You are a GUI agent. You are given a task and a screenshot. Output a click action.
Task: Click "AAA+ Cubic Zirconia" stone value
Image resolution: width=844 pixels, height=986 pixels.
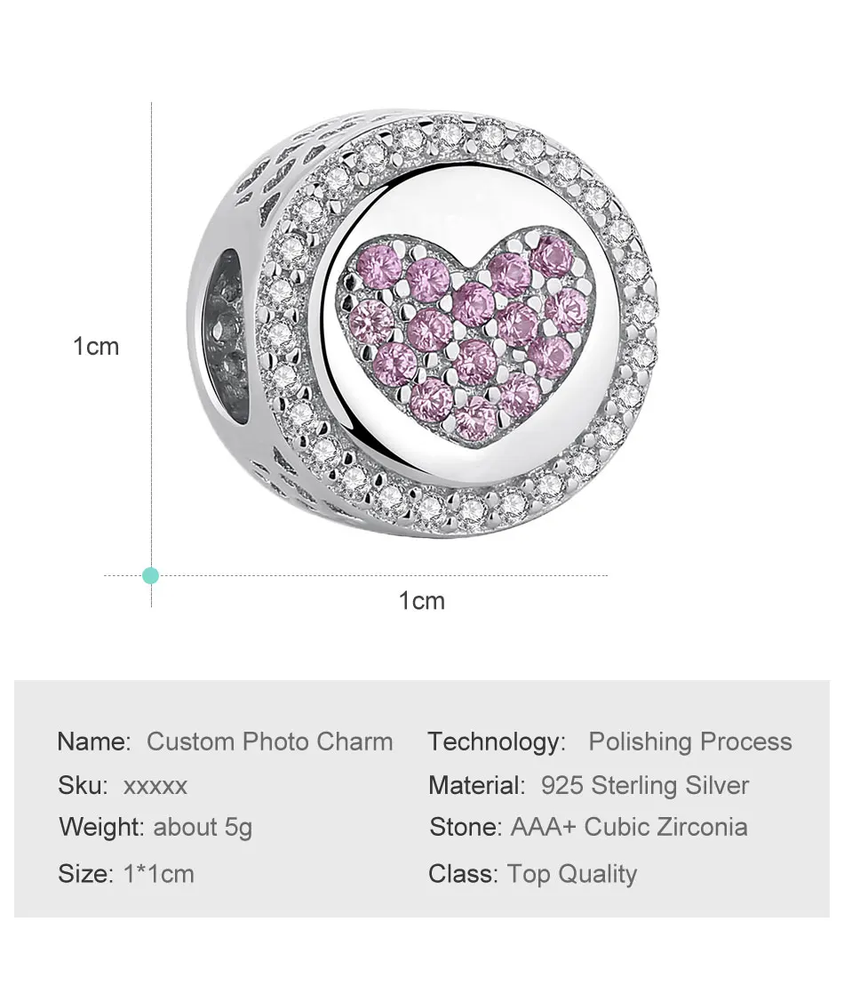pyautogui.click(x=628, y=828)
